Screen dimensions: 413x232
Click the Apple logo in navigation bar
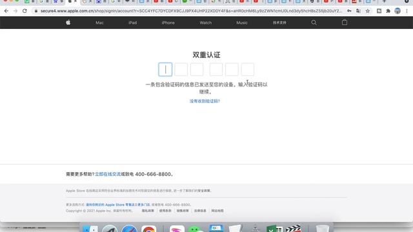[x=68, y=23]
